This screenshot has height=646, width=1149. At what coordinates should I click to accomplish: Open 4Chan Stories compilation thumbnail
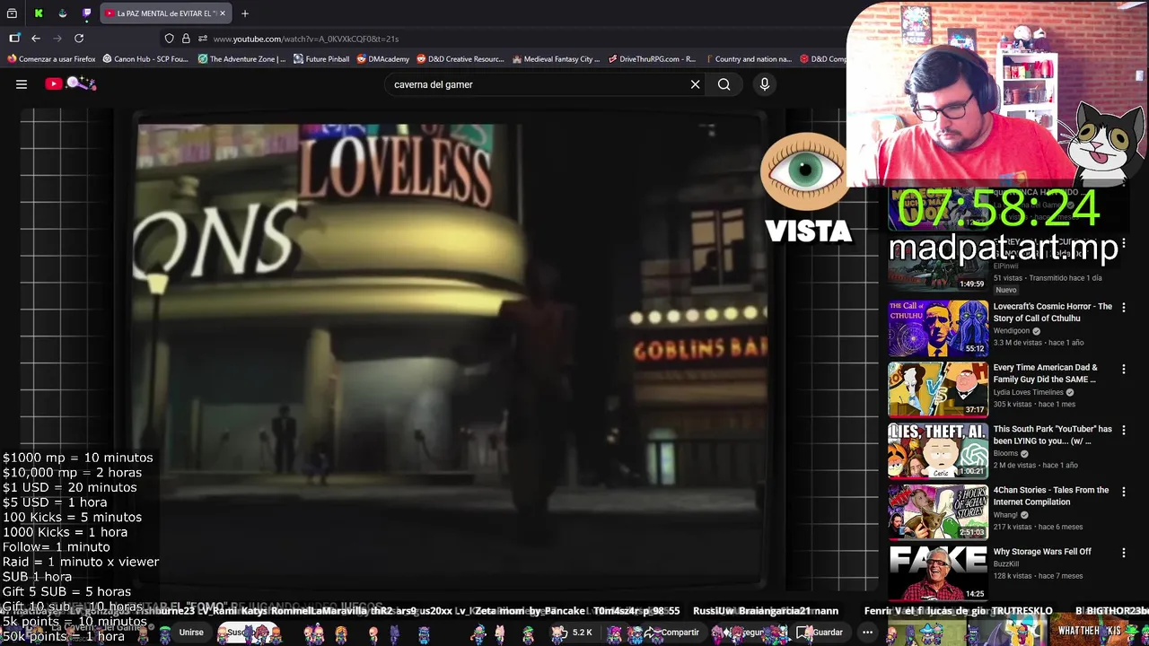point(938,511)
